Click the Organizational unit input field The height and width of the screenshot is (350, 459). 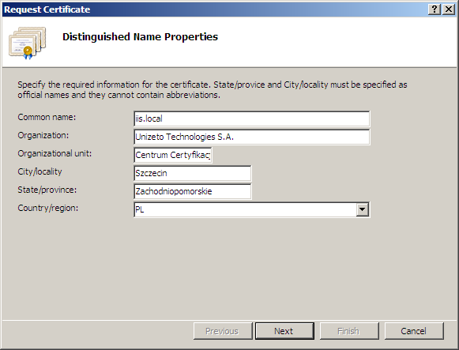173,155
